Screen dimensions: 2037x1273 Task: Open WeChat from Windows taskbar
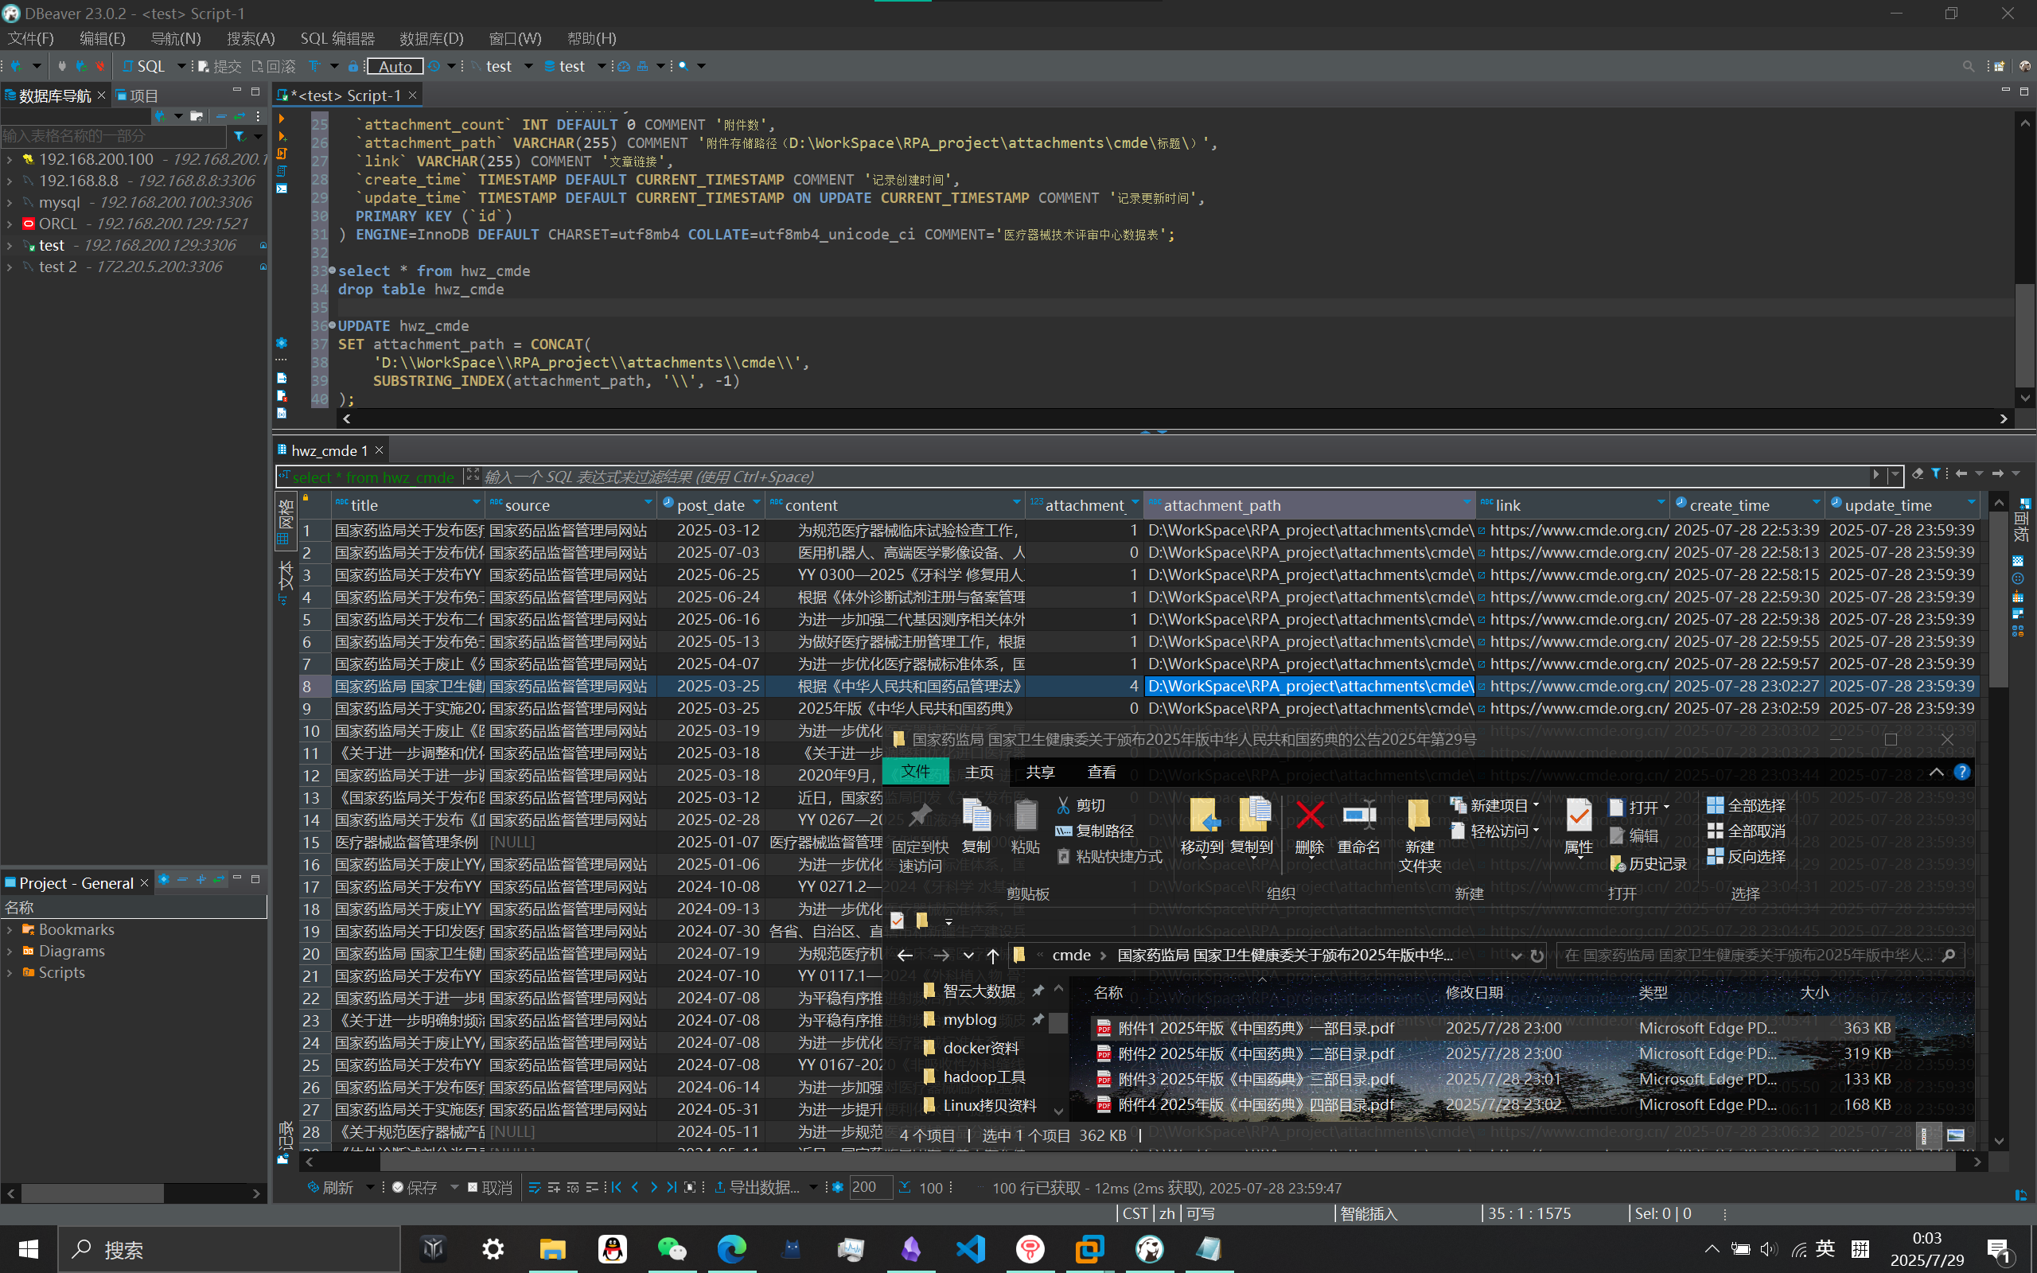coord(672,1248)
